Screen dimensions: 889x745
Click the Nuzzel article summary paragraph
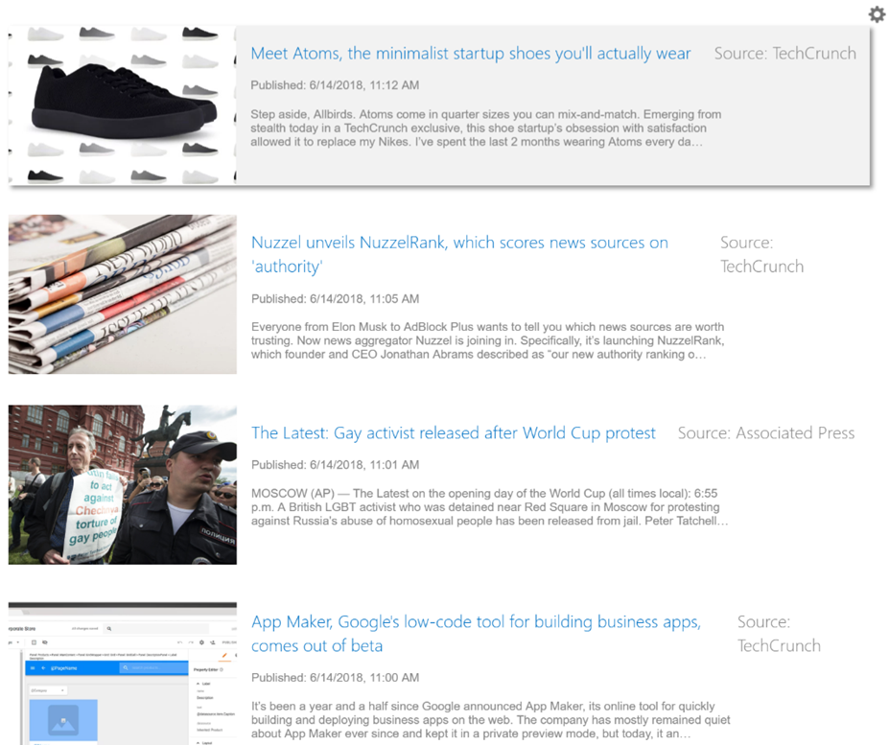(487, 340)
